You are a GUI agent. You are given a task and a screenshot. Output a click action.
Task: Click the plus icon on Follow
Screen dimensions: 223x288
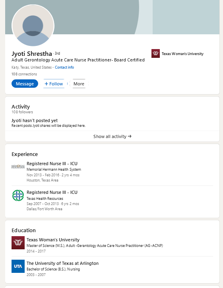tap(47, 84)
